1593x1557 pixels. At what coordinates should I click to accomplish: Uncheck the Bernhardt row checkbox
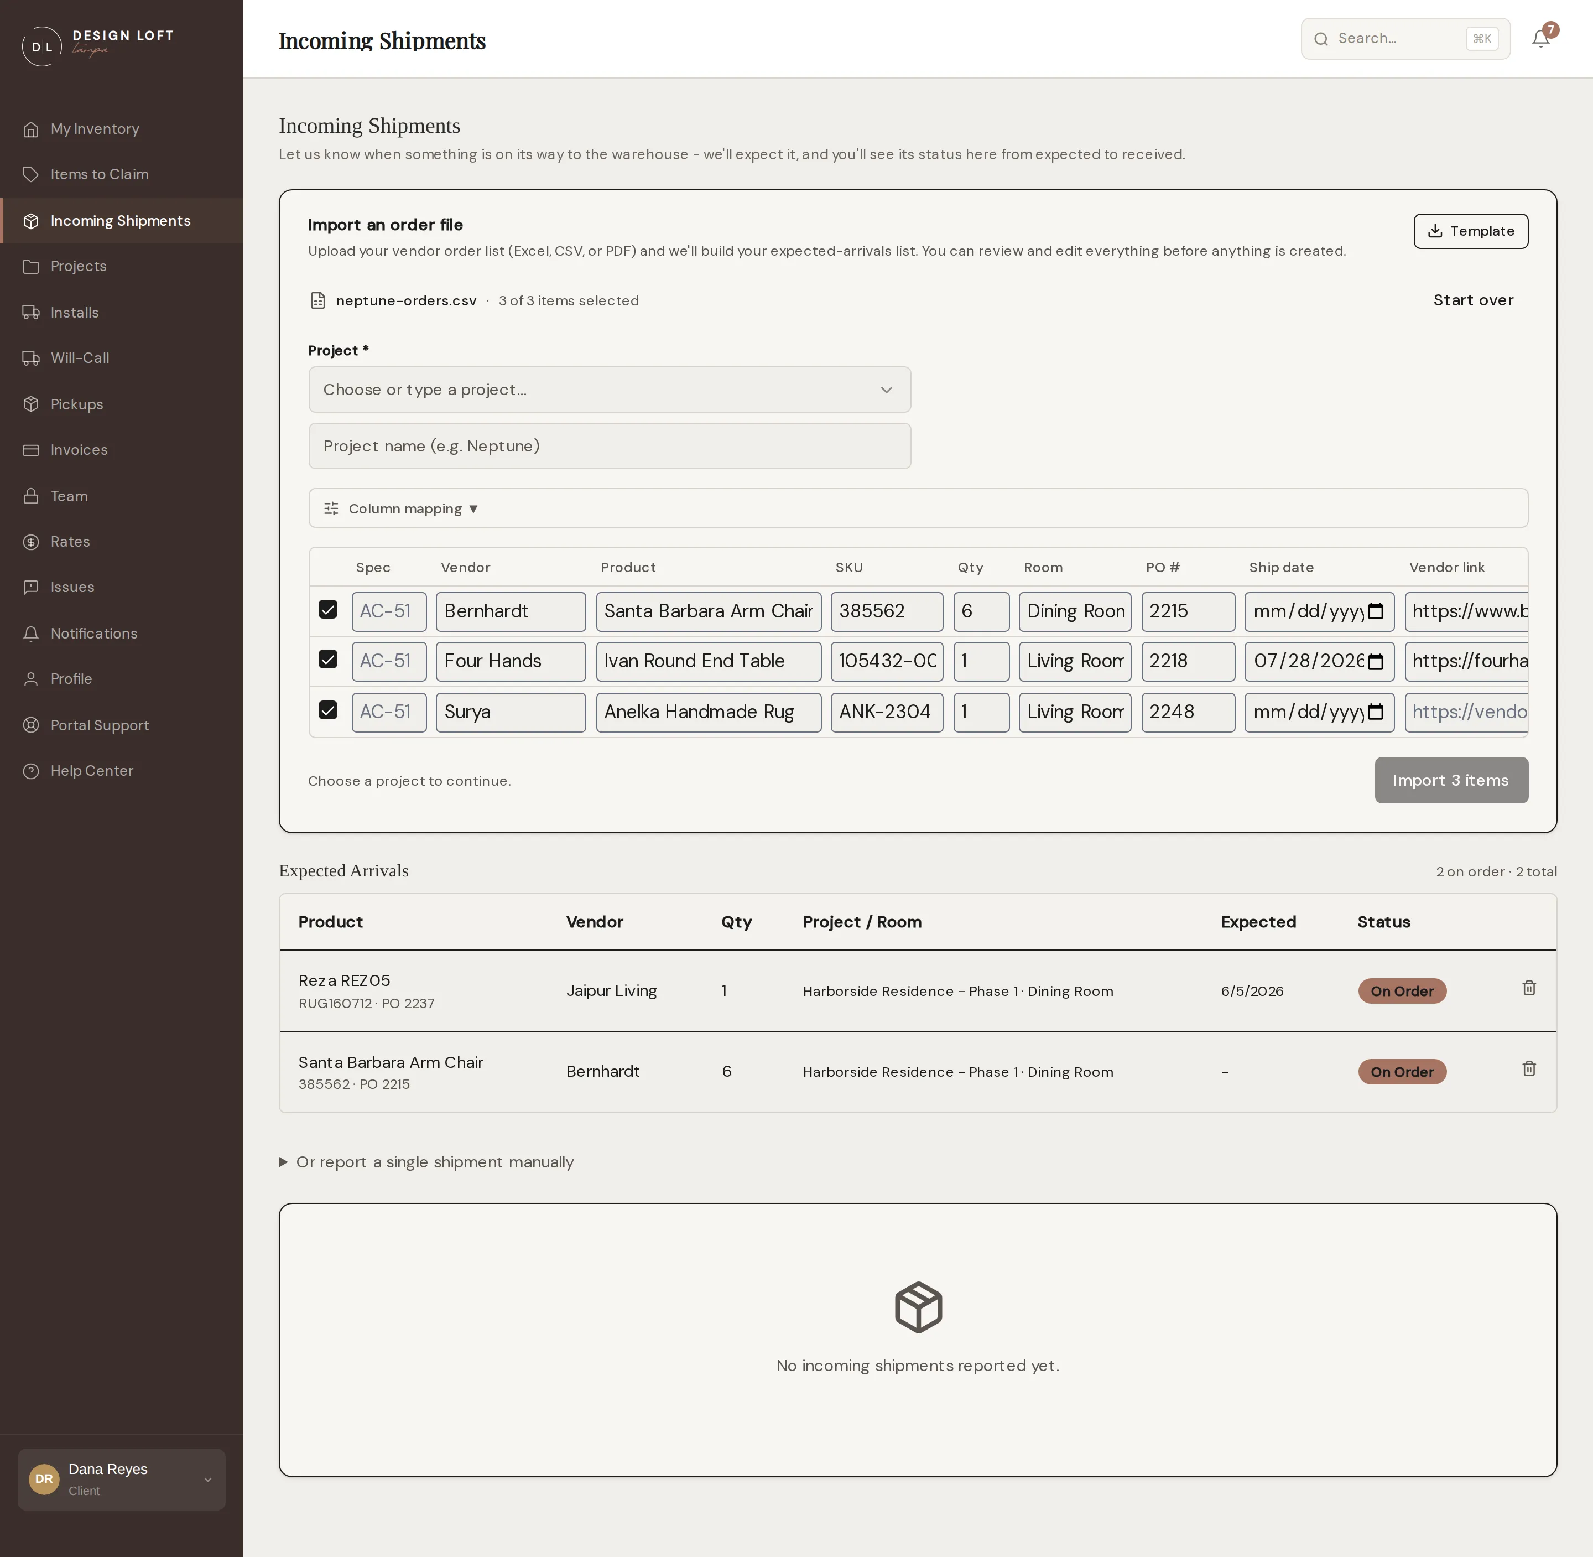[328, 609]
